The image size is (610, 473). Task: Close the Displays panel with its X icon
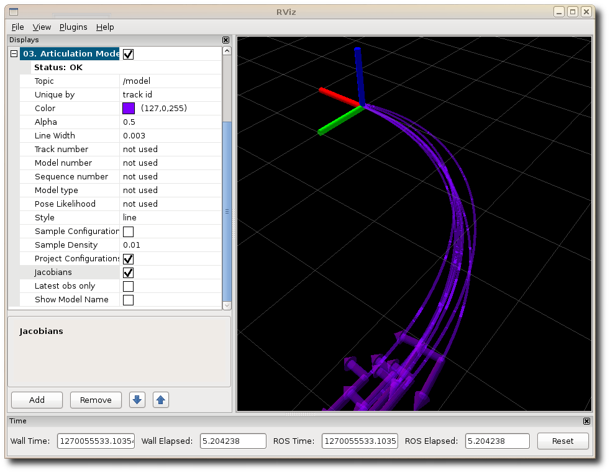(225, 40)
